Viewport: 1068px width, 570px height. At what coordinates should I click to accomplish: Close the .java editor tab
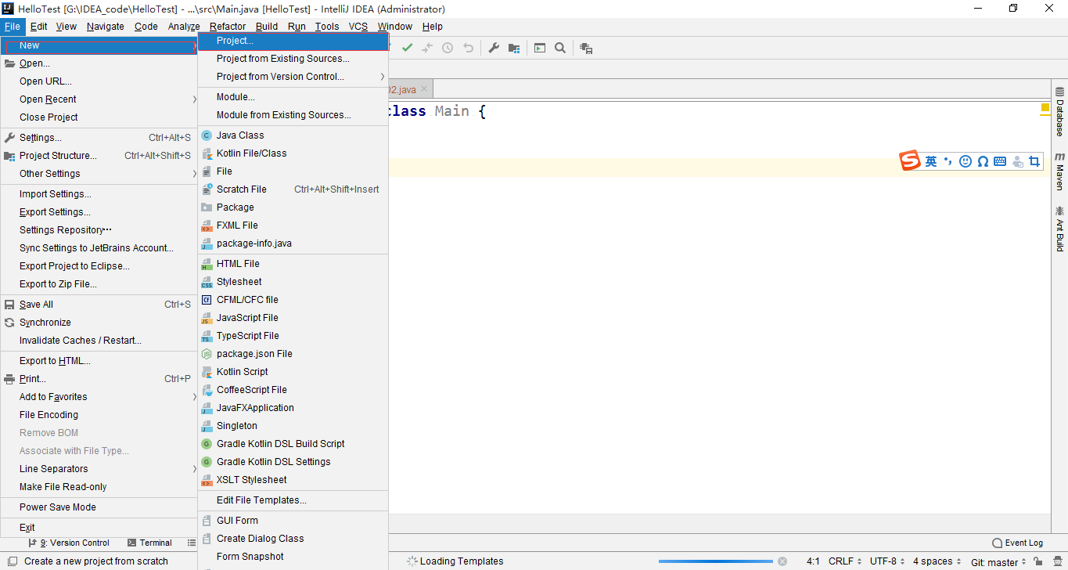click(424, 89)
